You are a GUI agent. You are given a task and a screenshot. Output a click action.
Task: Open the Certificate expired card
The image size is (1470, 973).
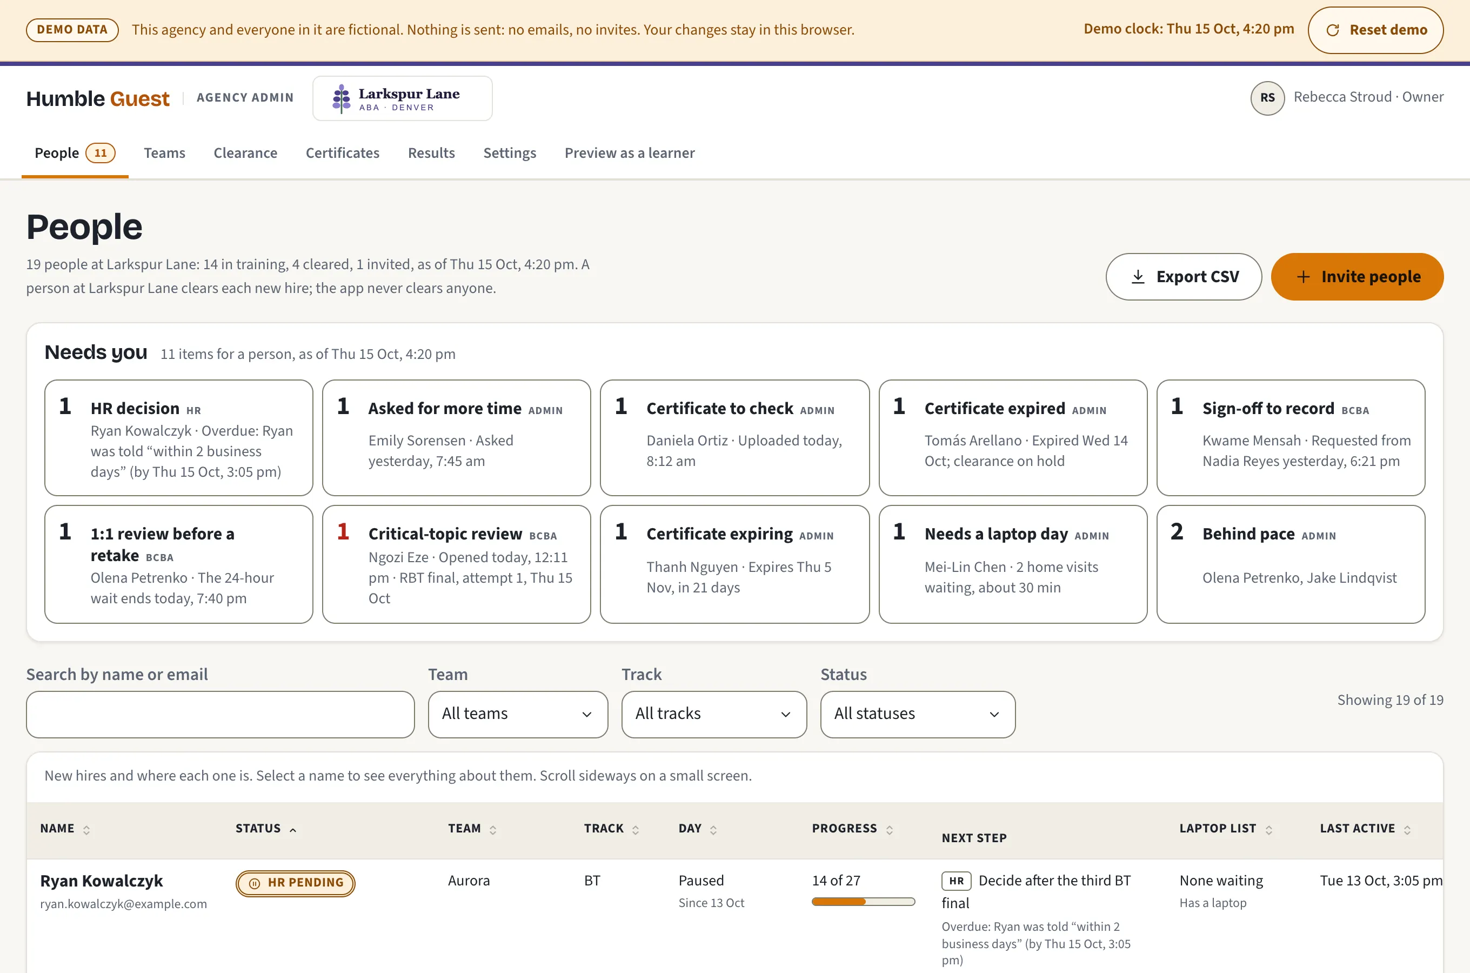click(x=1013, y=437)
